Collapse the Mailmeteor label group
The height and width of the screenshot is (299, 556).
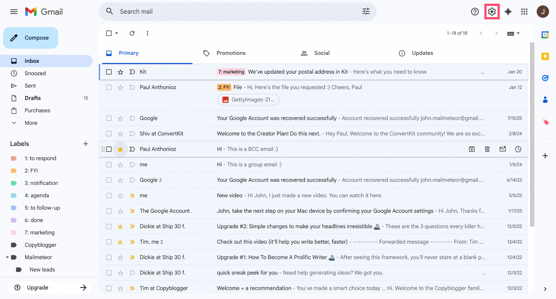point(8,257)
